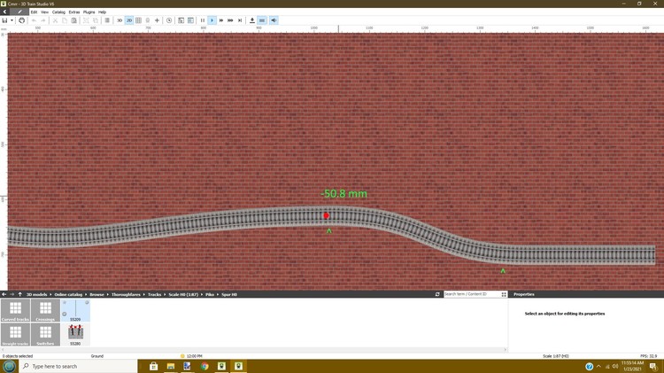Click the catalog forward arrow

[x=12, y=294]
